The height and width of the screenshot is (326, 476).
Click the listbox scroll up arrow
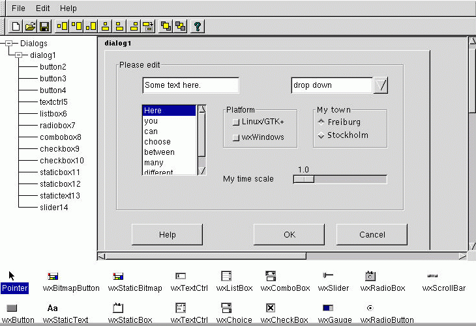point(202,109)
